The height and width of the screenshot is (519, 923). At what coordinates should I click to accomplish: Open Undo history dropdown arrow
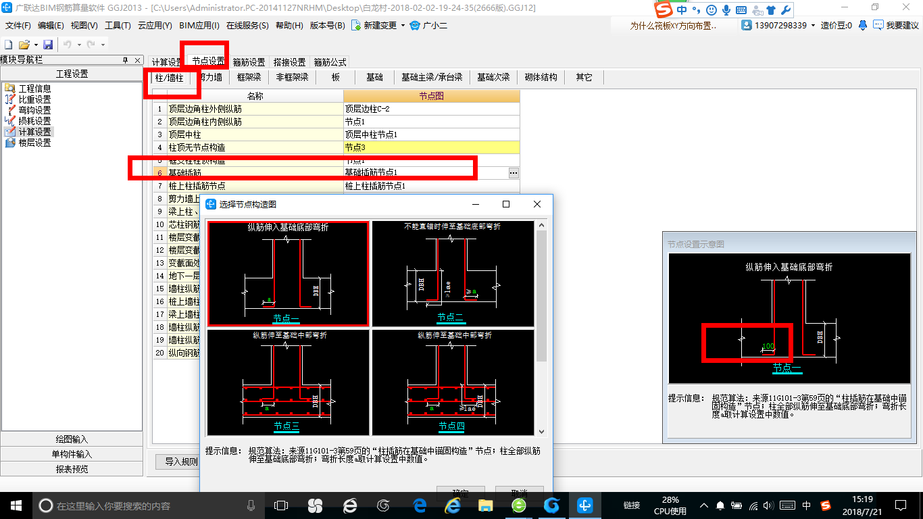(78, 45)
